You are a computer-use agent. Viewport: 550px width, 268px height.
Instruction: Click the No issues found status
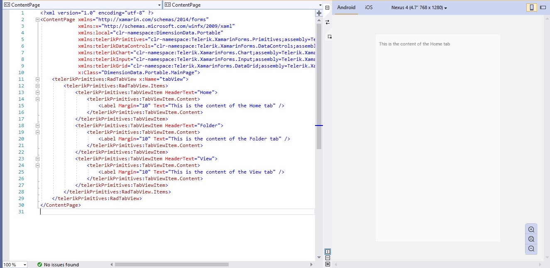tap(58, 265)
